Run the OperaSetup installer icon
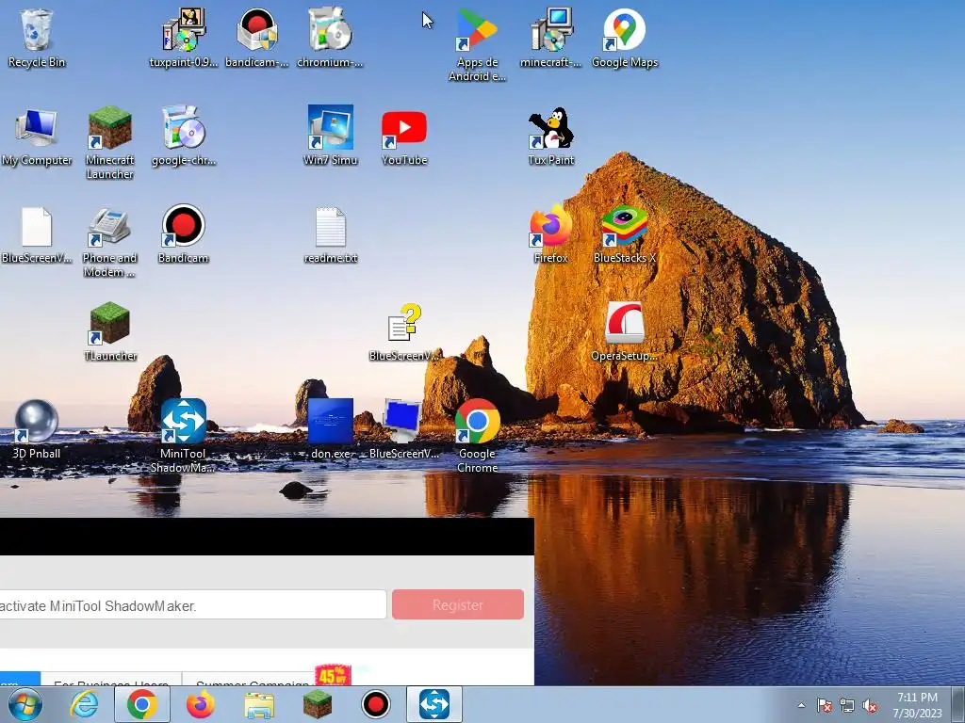The image size is (965, 723). pos(625,330)
